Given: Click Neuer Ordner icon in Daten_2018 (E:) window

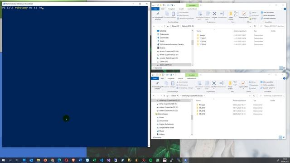Looking at the screenshot, I should [231, 14].
